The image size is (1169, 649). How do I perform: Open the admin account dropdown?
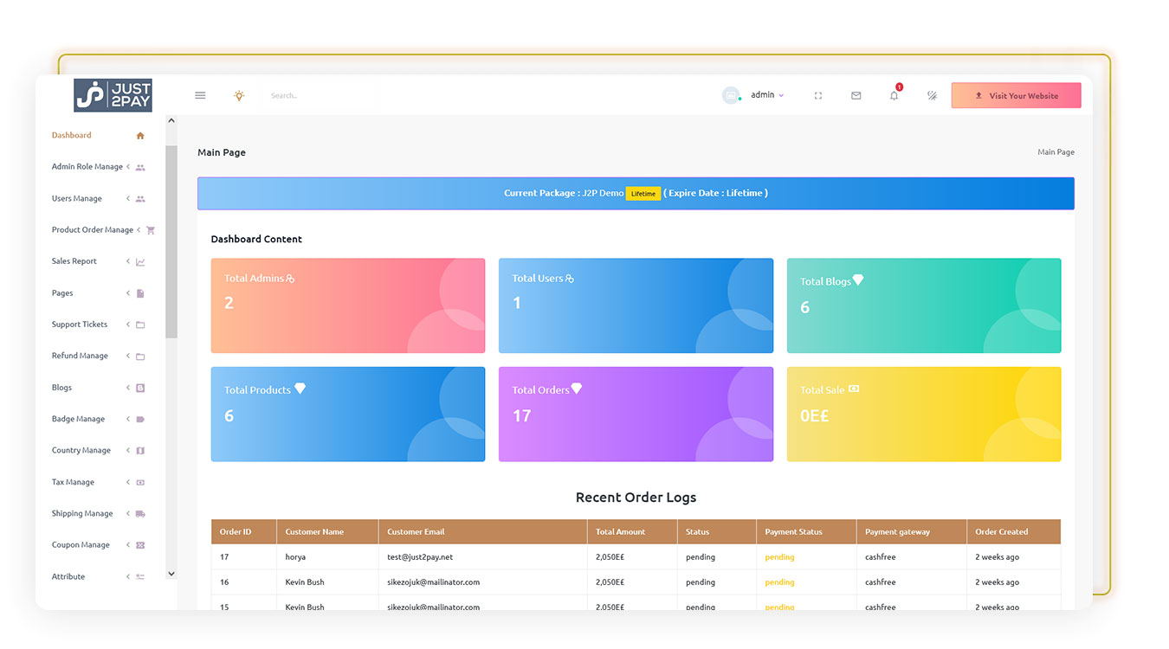pyautogui.click(x=764, y=95)
